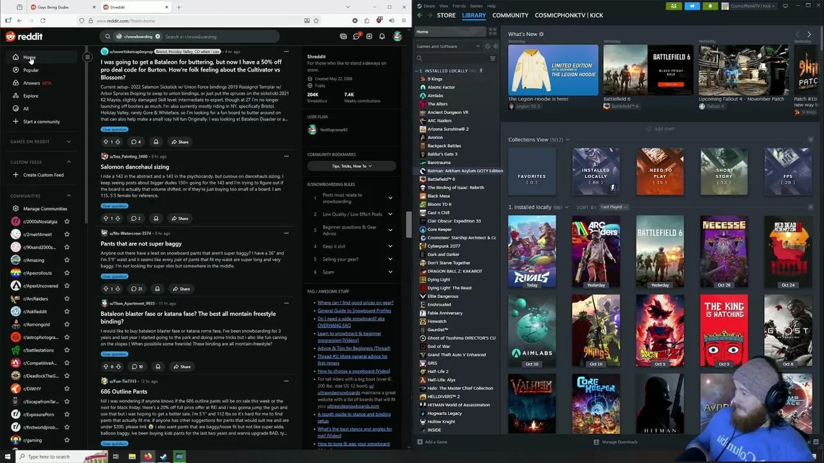
Task: Upvote the Salomon dancehaul sizing post
Action: pyautogui.click(x=106, y=219)
